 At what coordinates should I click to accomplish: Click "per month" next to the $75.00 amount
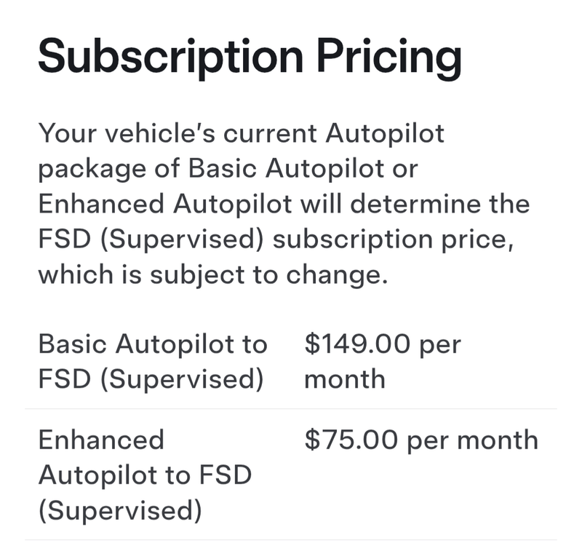(472, 440)
